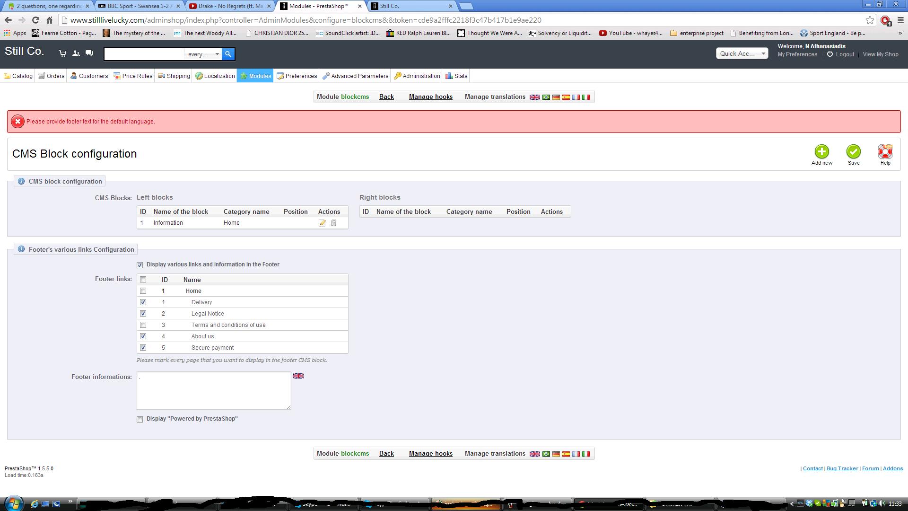Open the Advanced Parameters menu tab
The height and width of the screenshot is (511, 908).
(x=355, y=76)
